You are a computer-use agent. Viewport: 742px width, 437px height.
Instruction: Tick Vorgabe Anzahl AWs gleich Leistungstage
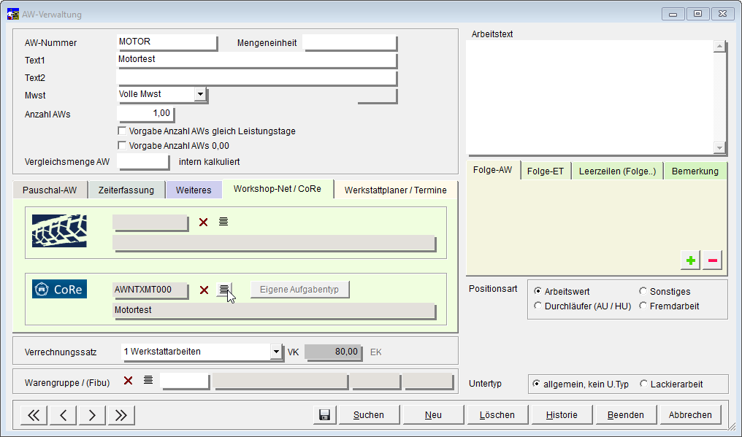pos(122,131)
